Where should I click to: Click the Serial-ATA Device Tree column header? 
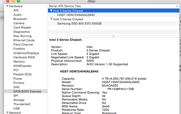click(114, 6)
